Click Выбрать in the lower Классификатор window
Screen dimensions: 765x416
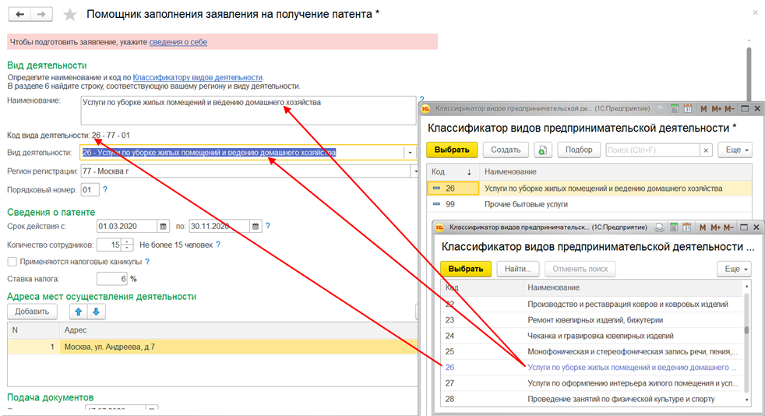point(465,269)
